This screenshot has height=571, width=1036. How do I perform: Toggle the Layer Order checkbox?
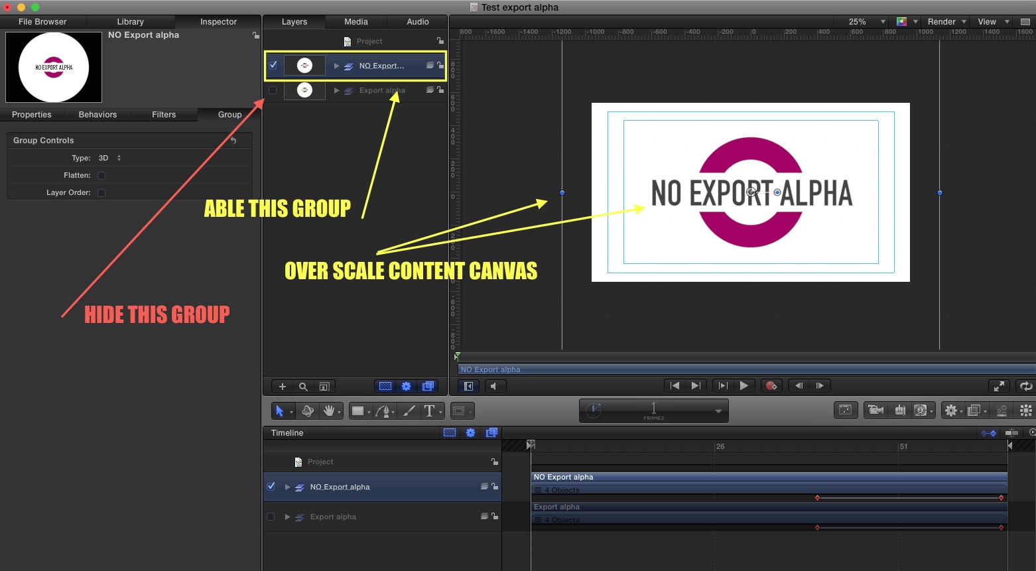pos(101,193)
